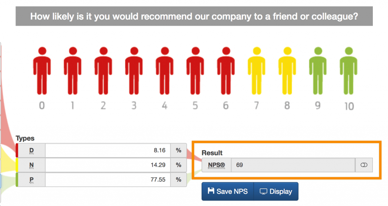Screen dimensions: 388x206
Task: Click the P type label
Action: point(31,180)
